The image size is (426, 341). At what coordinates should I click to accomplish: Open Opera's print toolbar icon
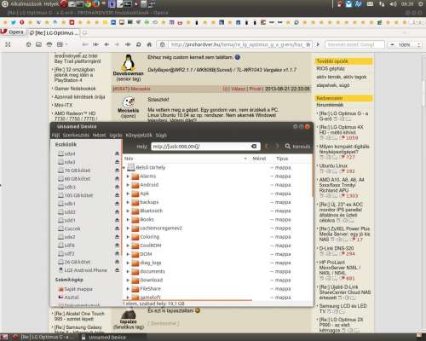[49, 44]
